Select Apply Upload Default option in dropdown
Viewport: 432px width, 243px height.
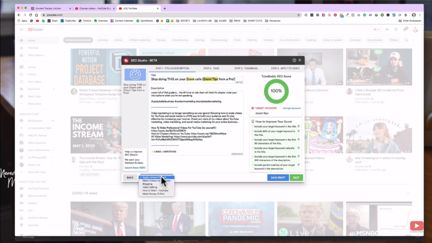coord(157,178)
